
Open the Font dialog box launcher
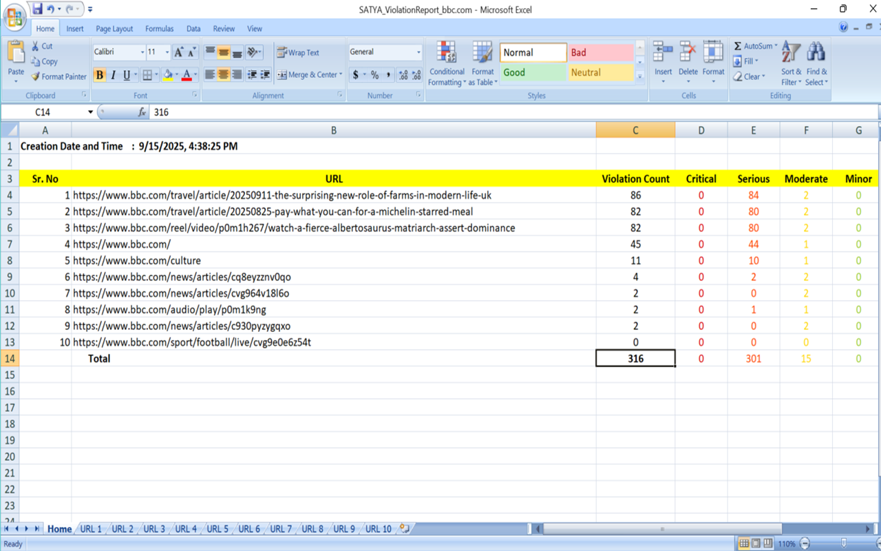point(195,95)
